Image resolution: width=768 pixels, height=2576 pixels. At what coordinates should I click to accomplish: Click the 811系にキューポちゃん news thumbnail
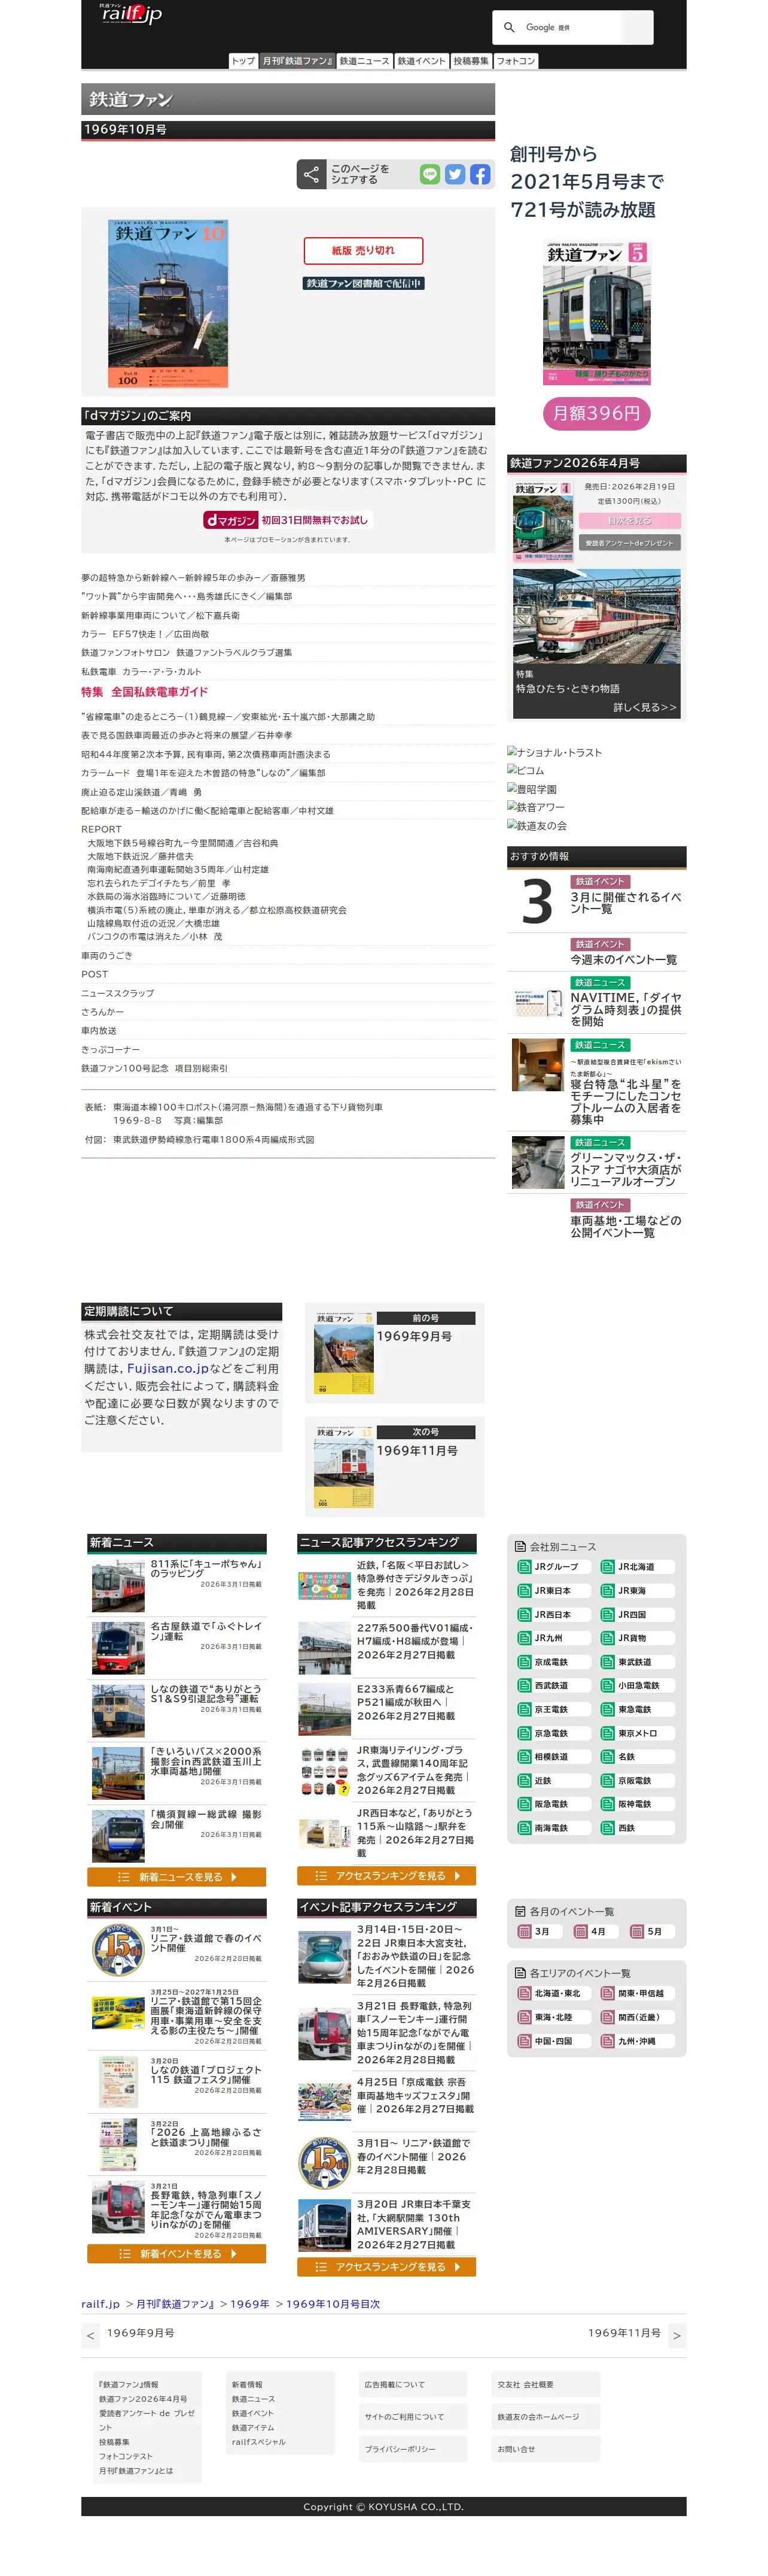[x=118, y=1585]
